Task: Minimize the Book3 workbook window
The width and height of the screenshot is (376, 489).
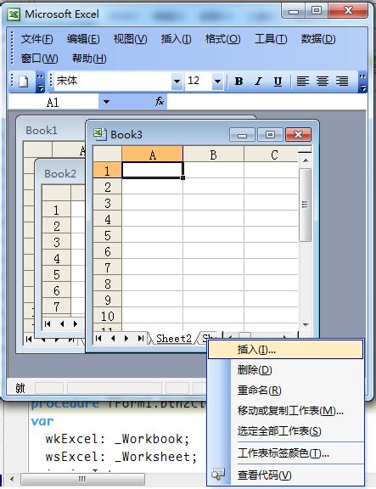Action: coord(242,135)
